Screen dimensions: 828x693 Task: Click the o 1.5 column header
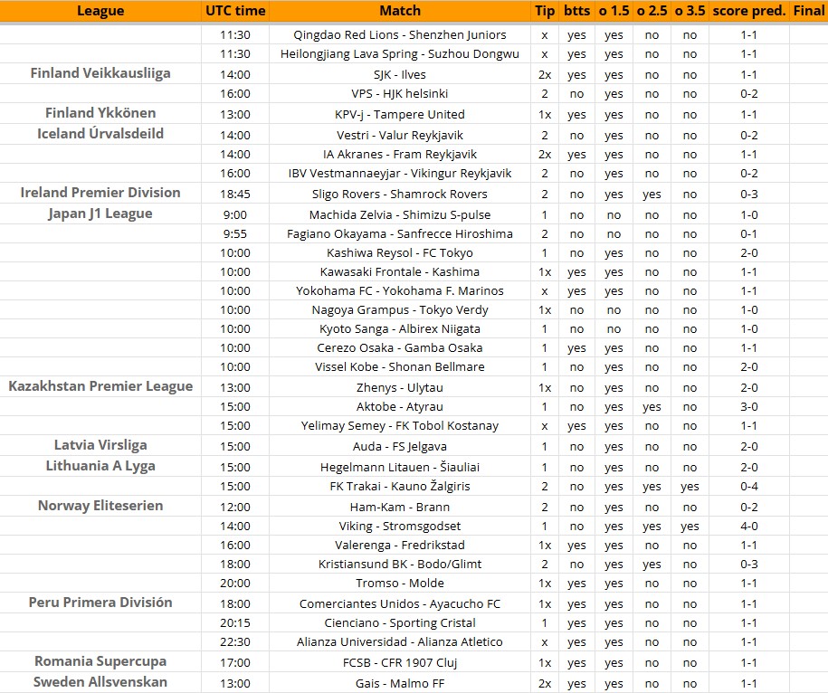[x=614, y=11]
